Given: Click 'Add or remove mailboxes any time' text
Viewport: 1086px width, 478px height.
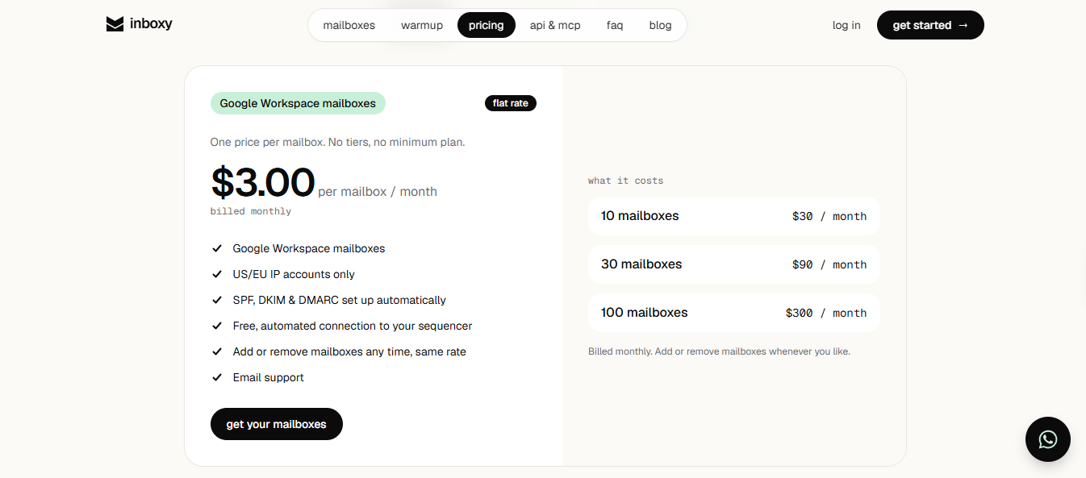Looking at the screenshot, I should click(x=349, y=351).
